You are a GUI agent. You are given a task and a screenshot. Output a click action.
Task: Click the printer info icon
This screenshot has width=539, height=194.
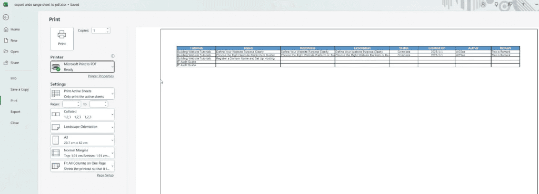(113, 56)
